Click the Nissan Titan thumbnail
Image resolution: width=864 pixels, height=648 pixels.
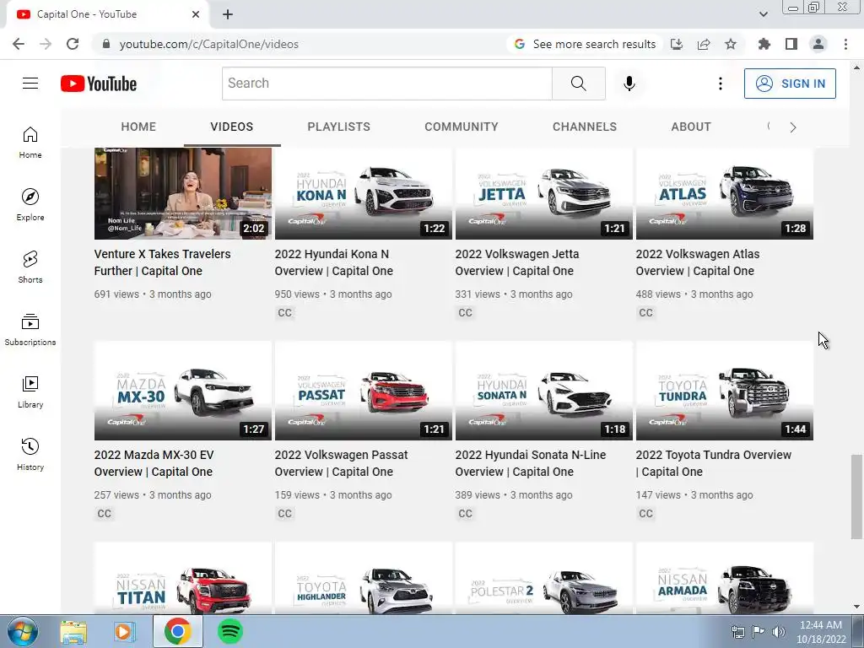coord(183,578)
